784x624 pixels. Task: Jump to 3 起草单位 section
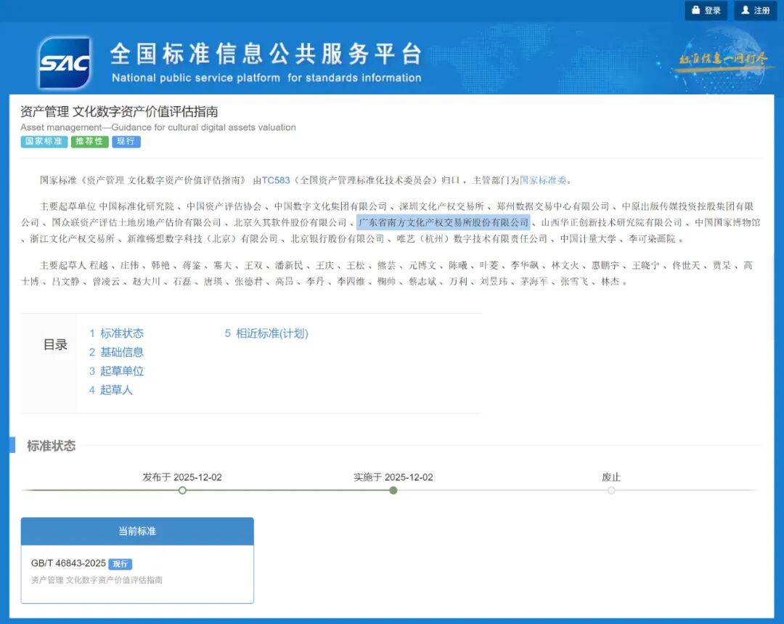click(116, 370)
